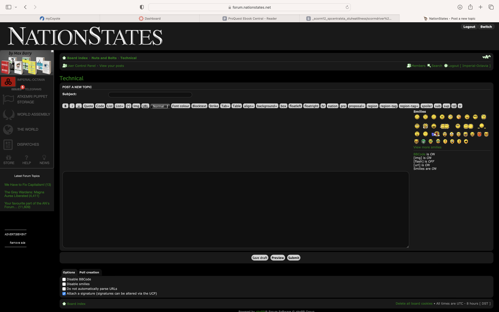The height and width of the screenshot is (312, 499).
Task: Select the World Assembly sidebar icon
Action: 9,114
